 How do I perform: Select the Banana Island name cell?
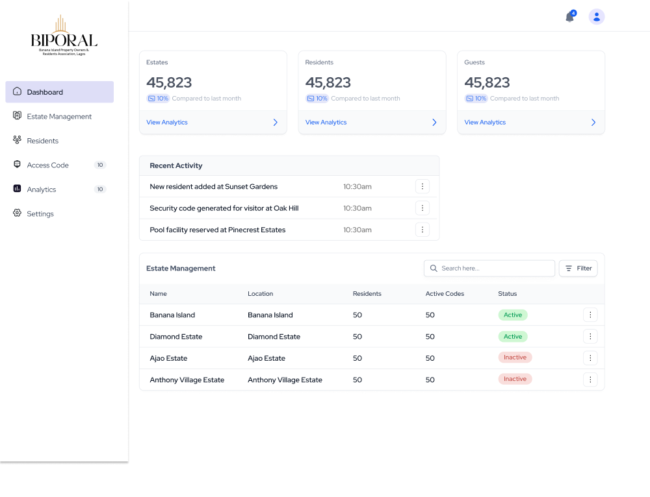click(172, 315)
